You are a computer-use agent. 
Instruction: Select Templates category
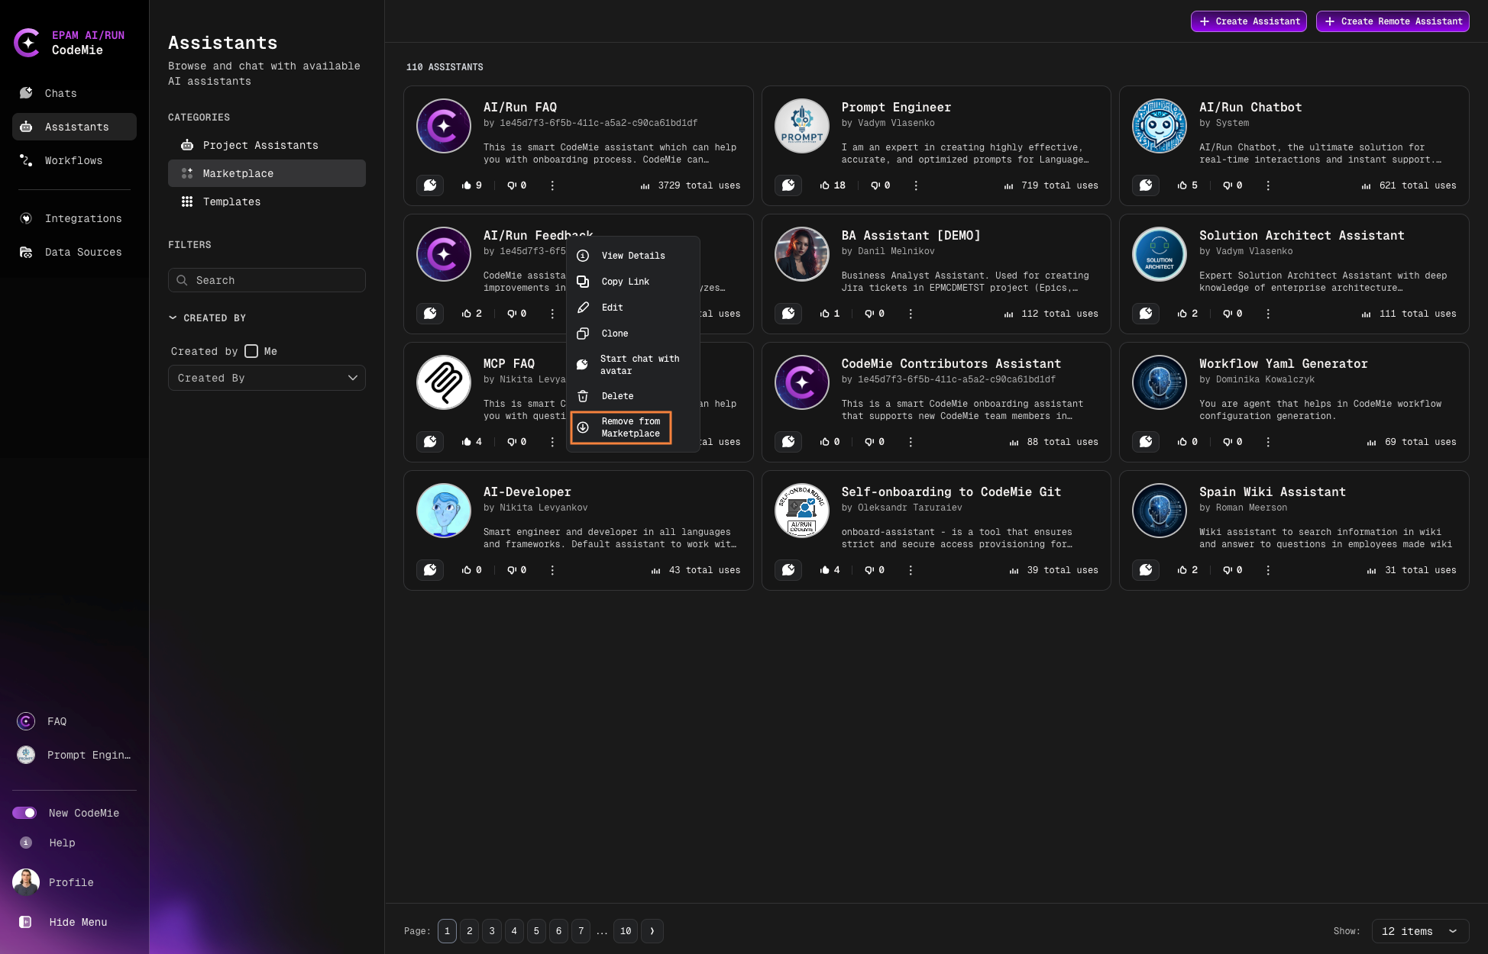click(x=231, y=201)
